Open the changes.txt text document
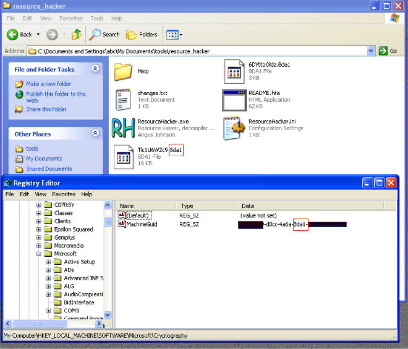The width and height of the screenshot is (408, 349). (123, 100)
